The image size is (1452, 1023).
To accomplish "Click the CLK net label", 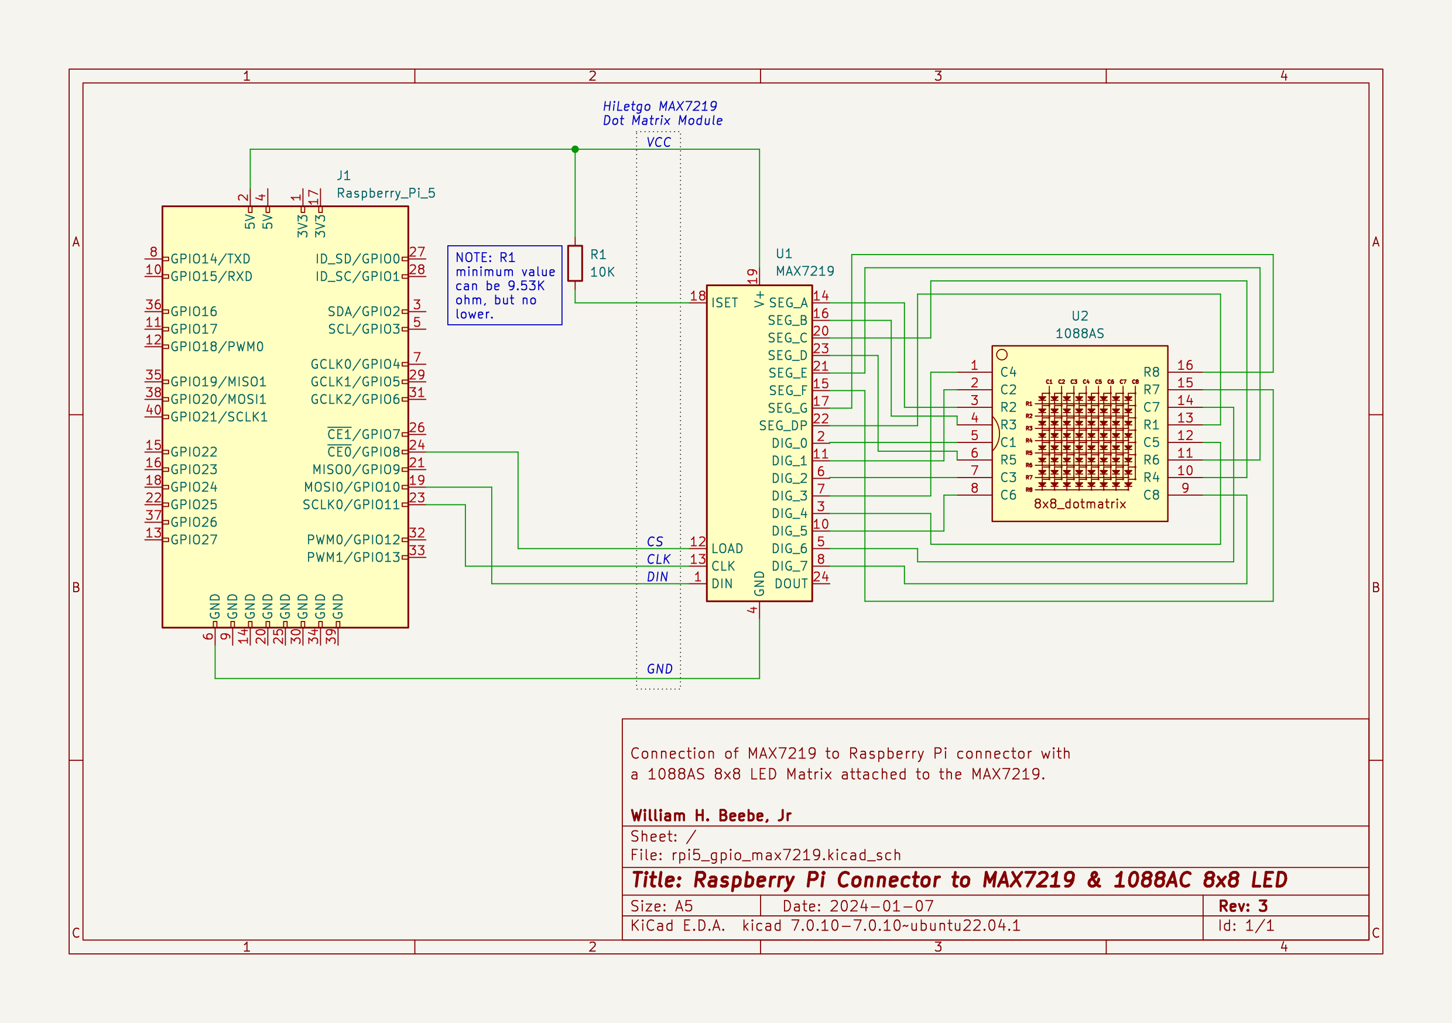I will pos(658,559).
